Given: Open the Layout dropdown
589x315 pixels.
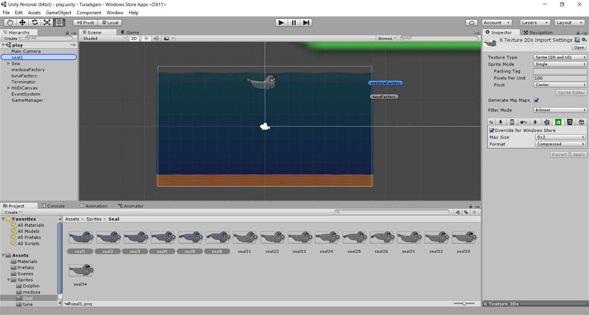Looking at the screenshot, I should click(569, 23).
